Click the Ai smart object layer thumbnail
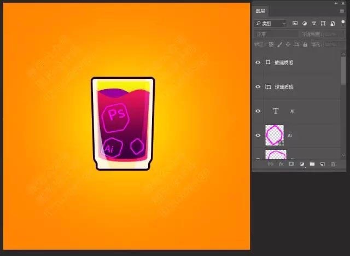Viewport: 350px width, 256px height. click(275, 135)
